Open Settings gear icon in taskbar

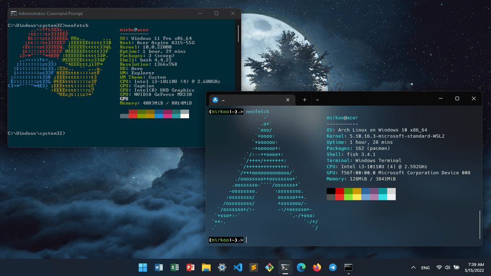222,267
